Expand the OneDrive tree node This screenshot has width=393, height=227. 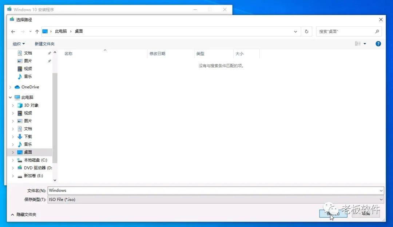(x=10, y=87)
